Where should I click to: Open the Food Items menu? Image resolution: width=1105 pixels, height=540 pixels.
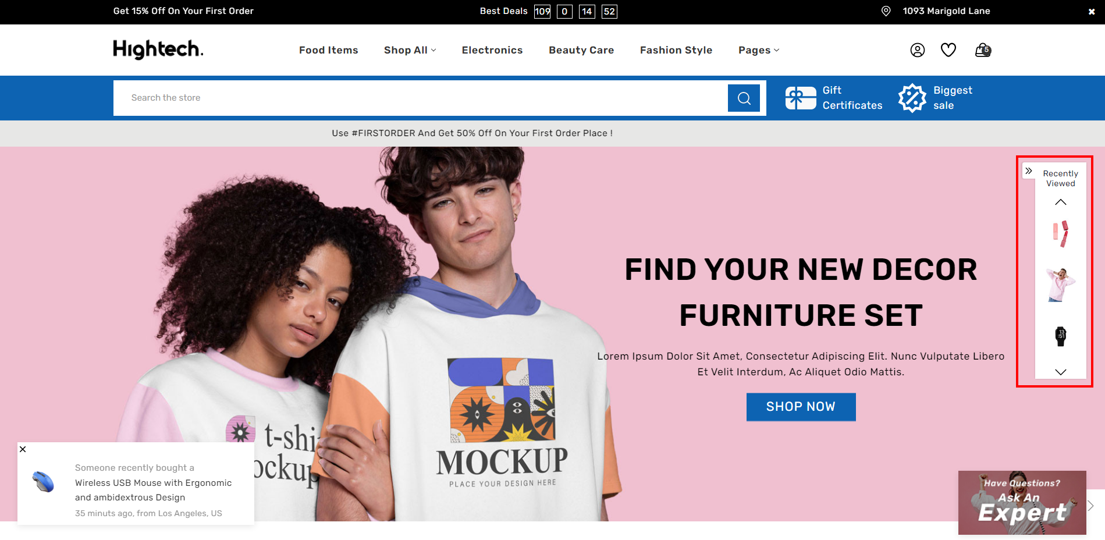pos(329,50)
